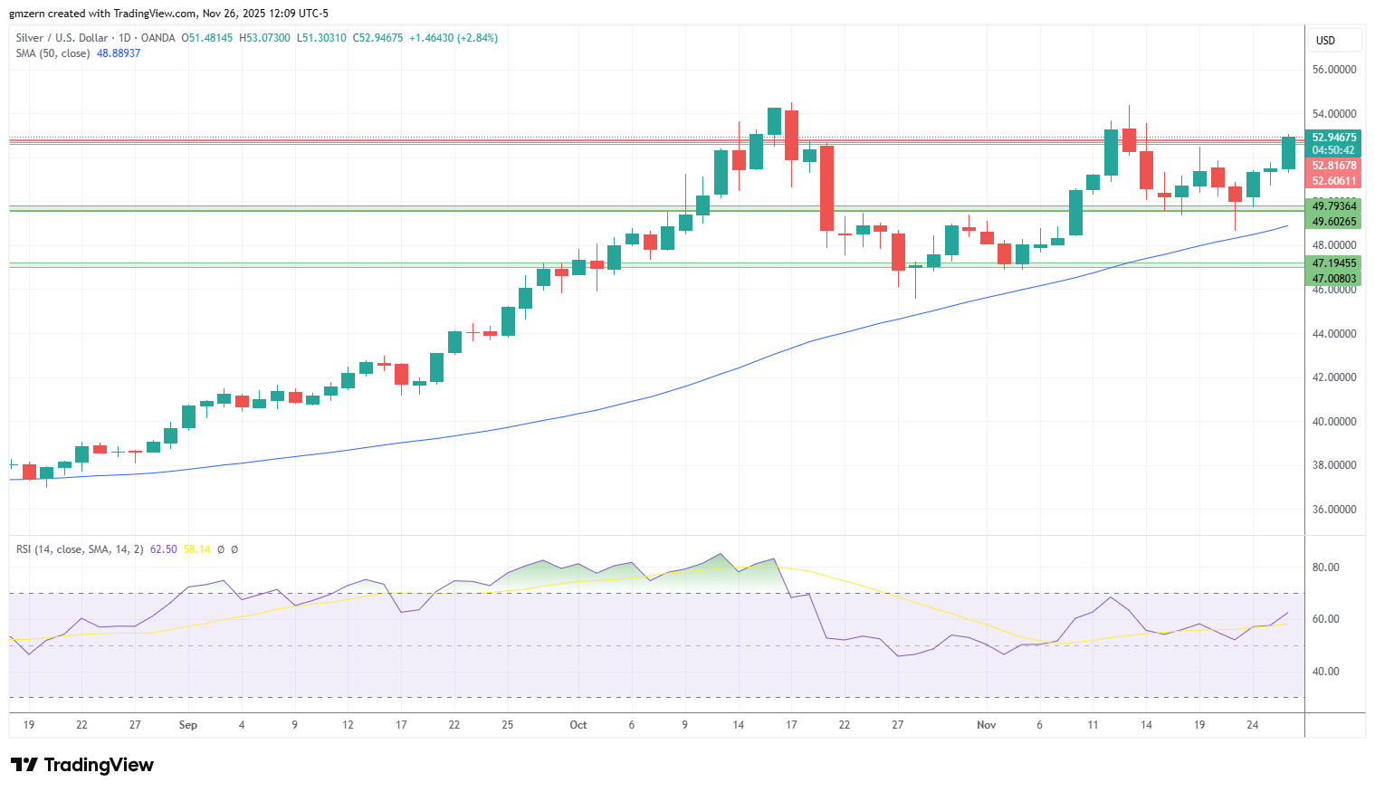Image resolution: width=1375 pixels, height=792 pixels.
Task: Click the Sep label on time axis
Action: pyautogui.click(x=188, y=725)
